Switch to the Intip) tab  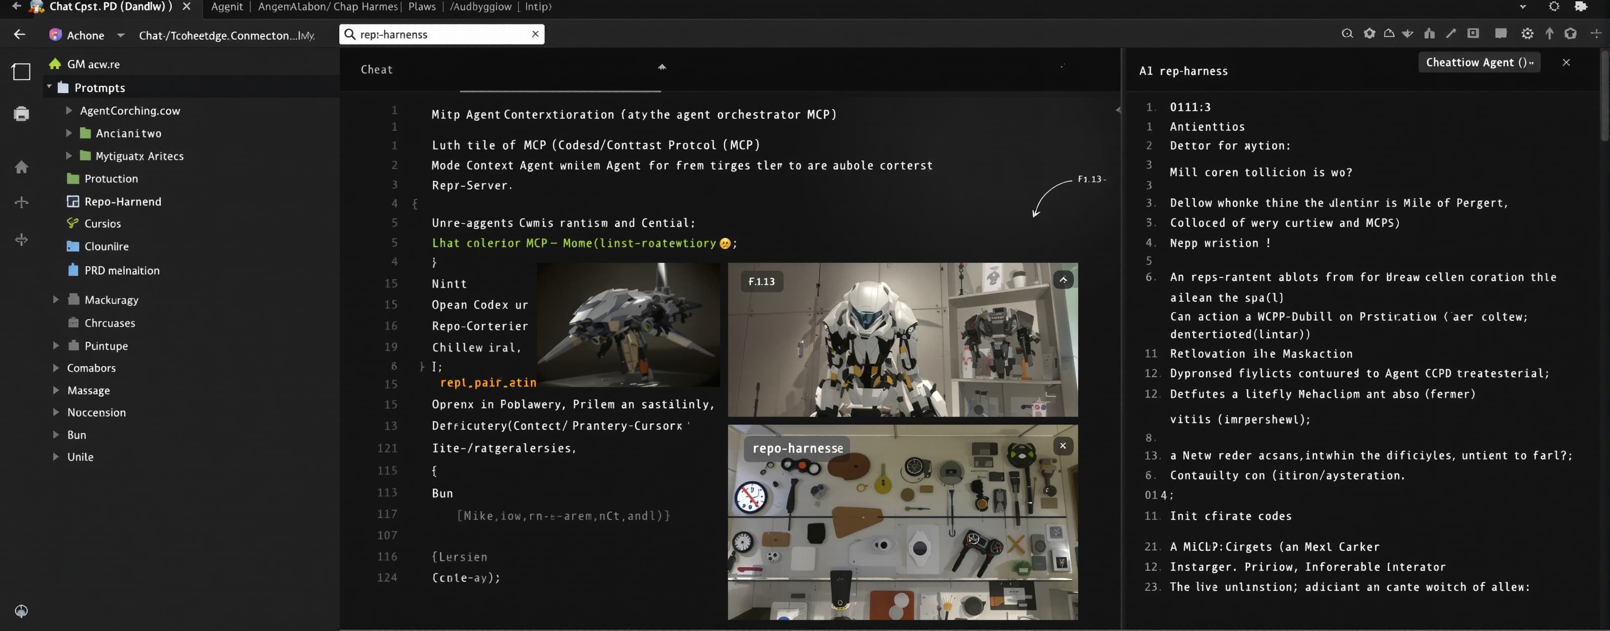pyautogui.click(x=538, y=7)
